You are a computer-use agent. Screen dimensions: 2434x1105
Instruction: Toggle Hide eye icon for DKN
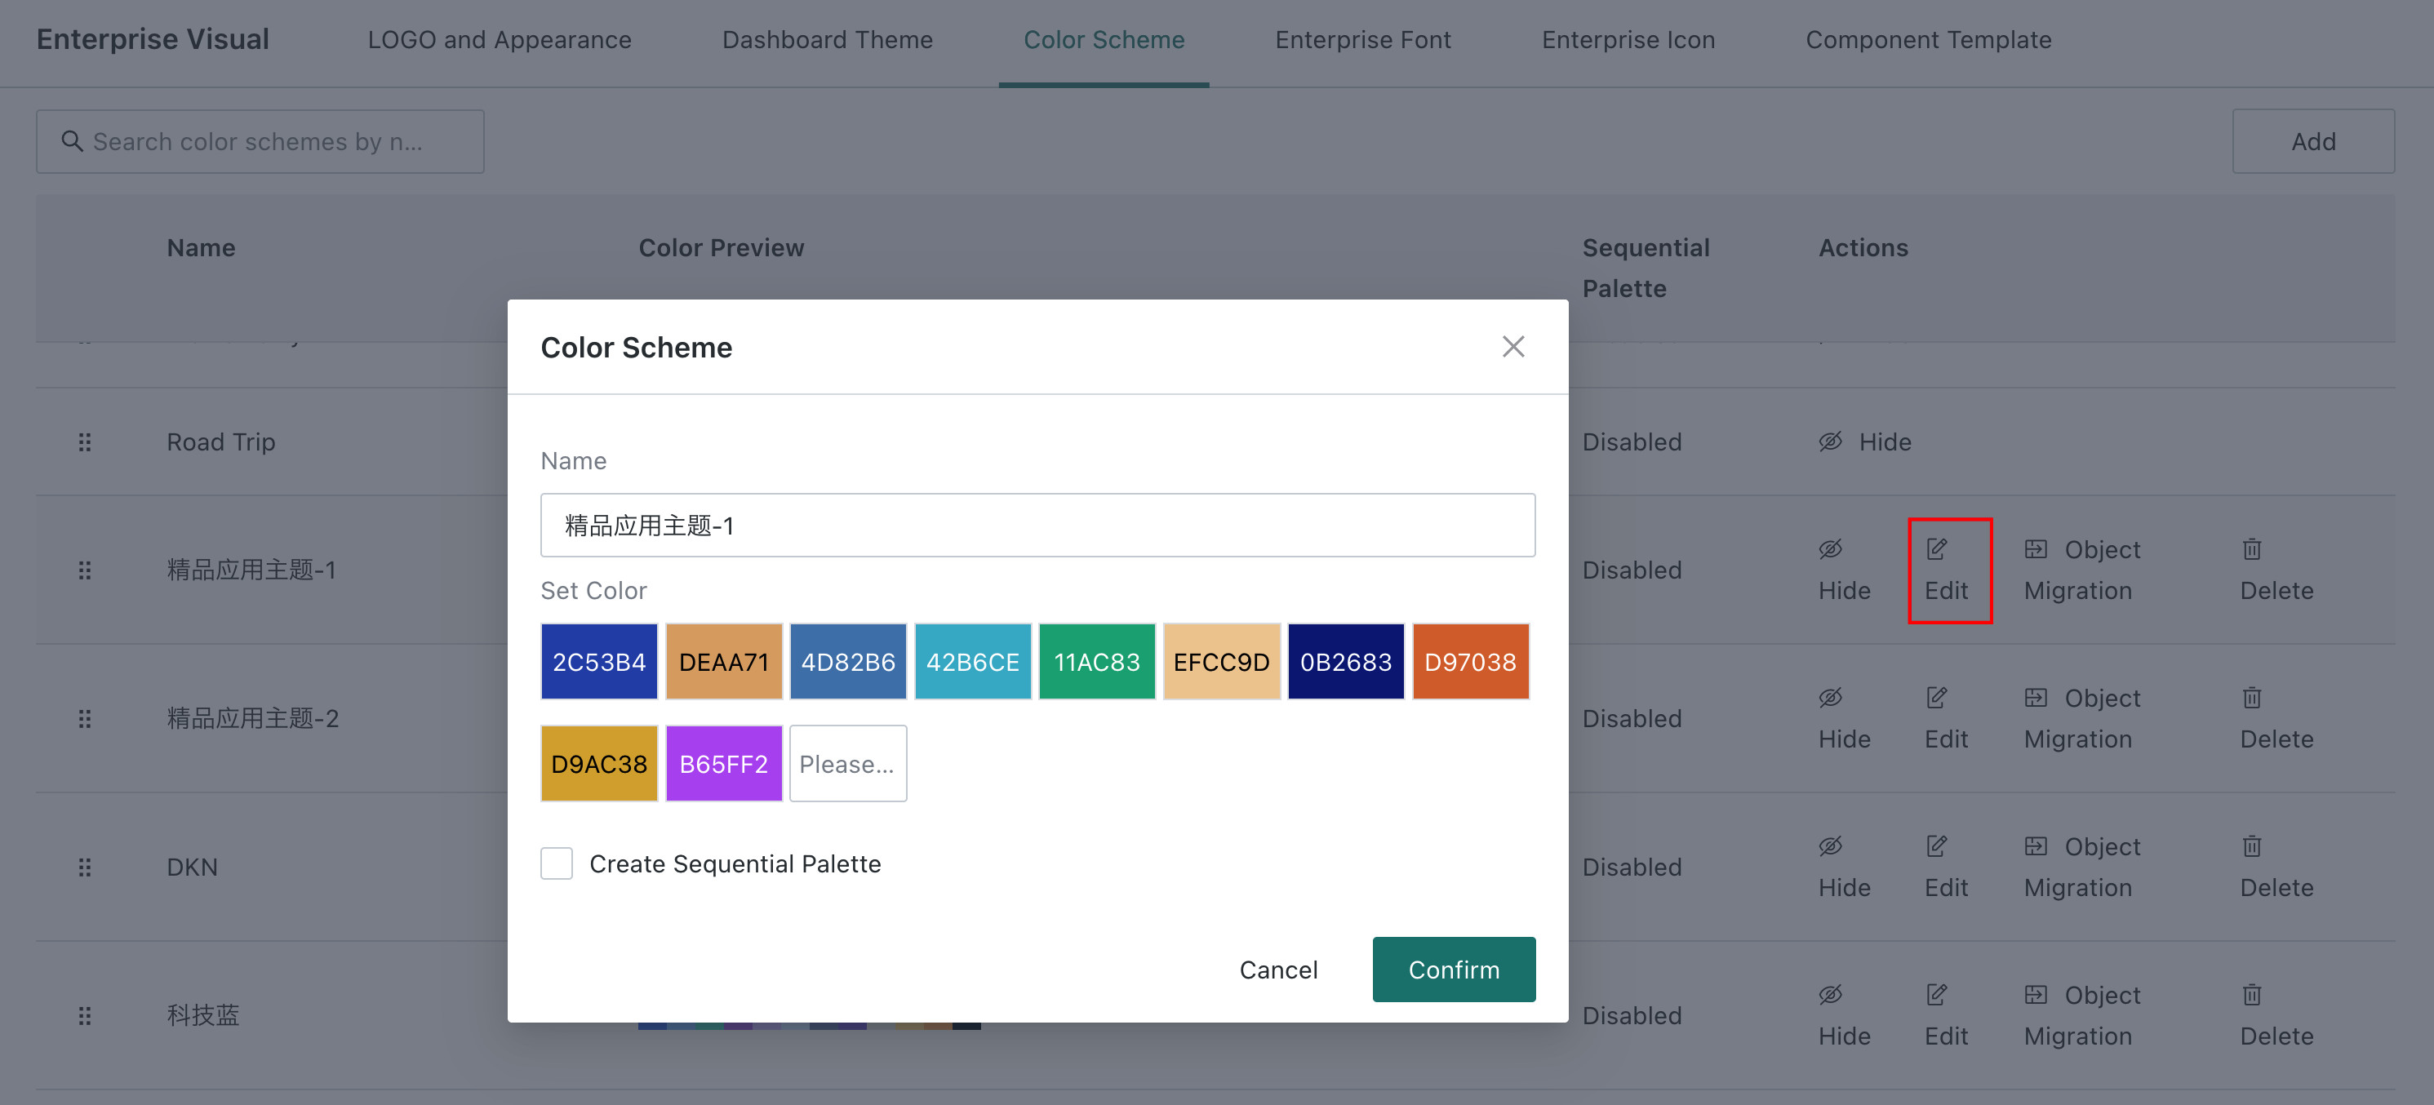point(1829,846)
